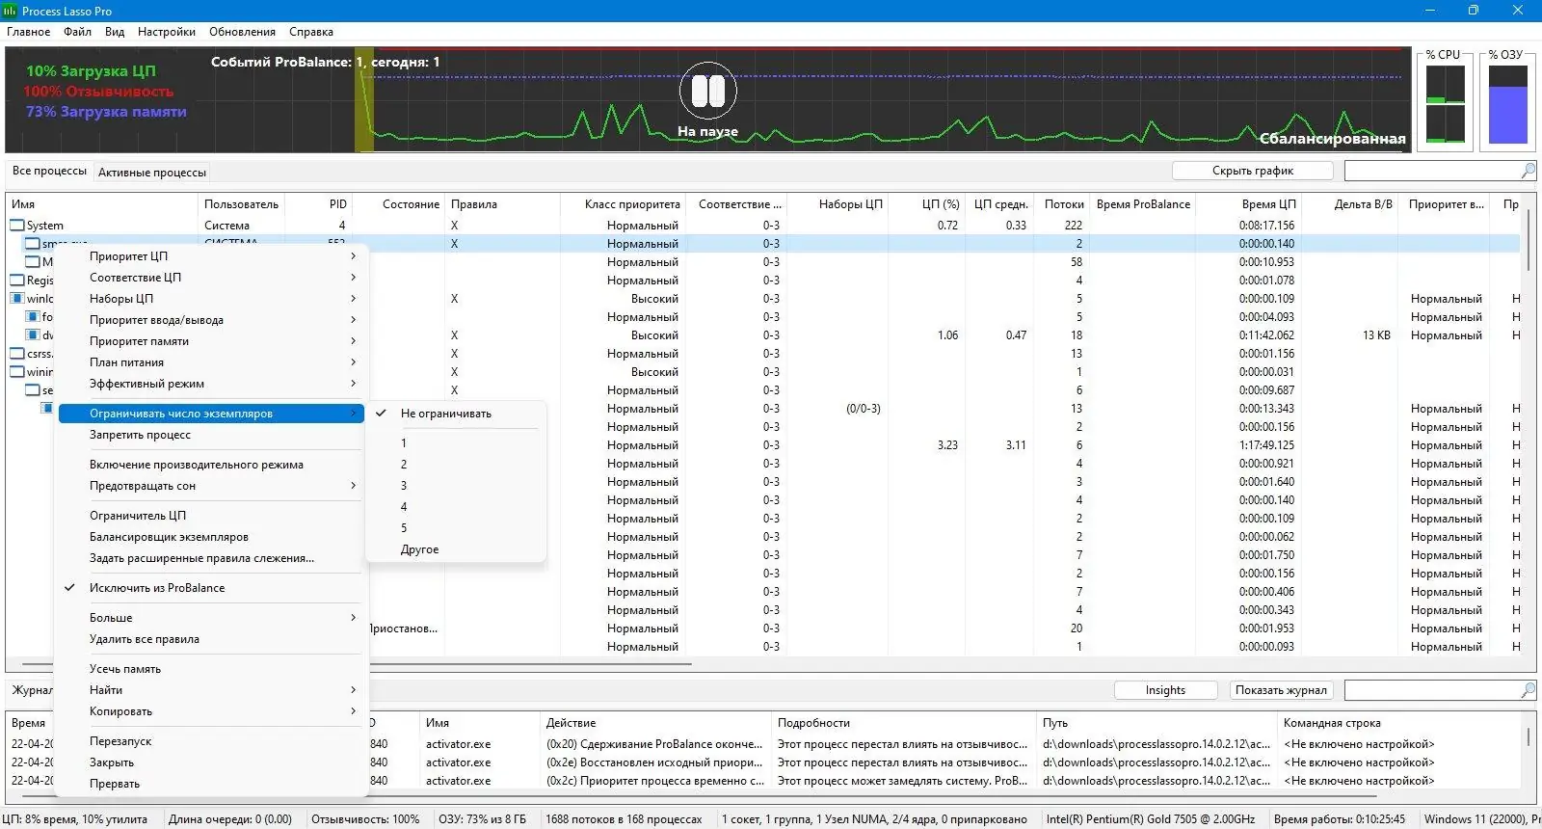Viewport: 1542px width, 829px height.
Task: Expand the Приоритет ЦП submenu
Action: (211, 256)
